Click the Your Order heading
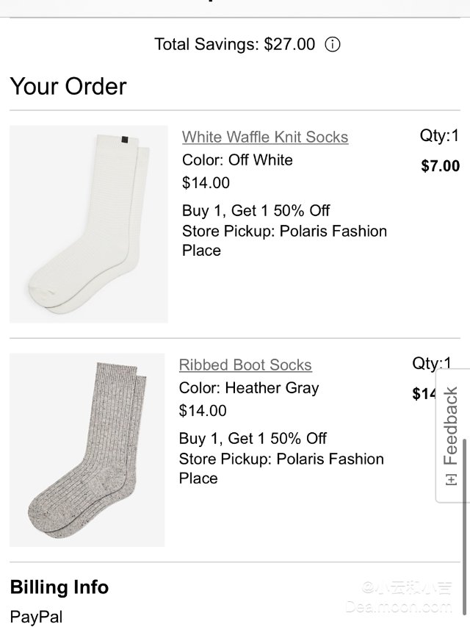The image size is (470, 627). pyautogui.click(x=68, y=87)
